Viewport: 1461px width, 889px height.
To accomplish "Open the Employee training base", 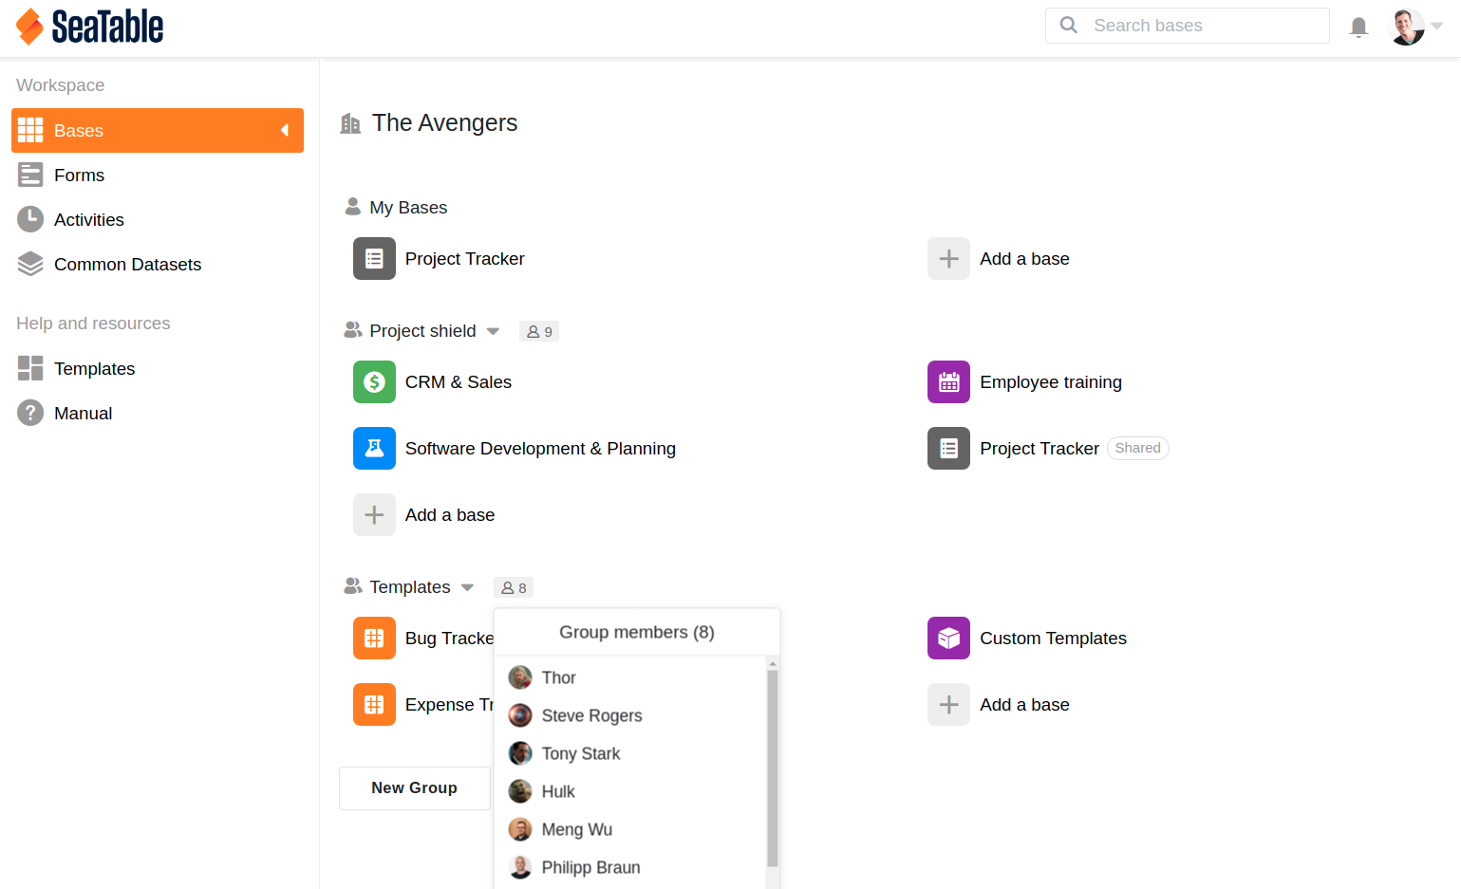I will click(1051, 381).
